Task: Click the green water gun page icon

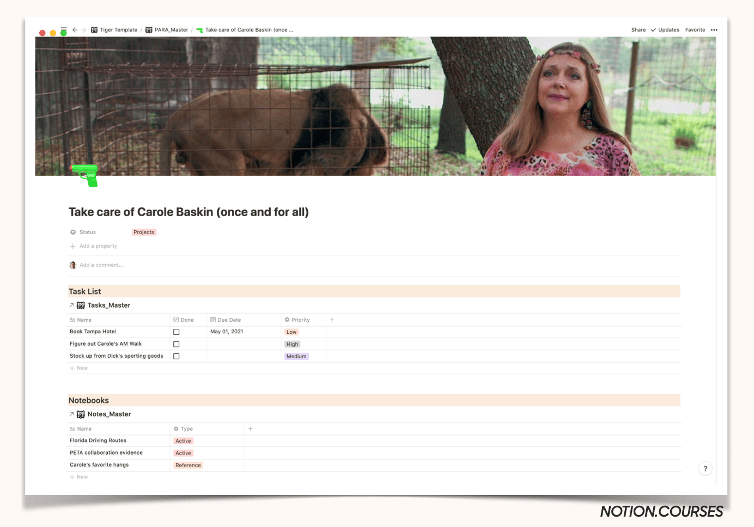Action: (85, 175)
